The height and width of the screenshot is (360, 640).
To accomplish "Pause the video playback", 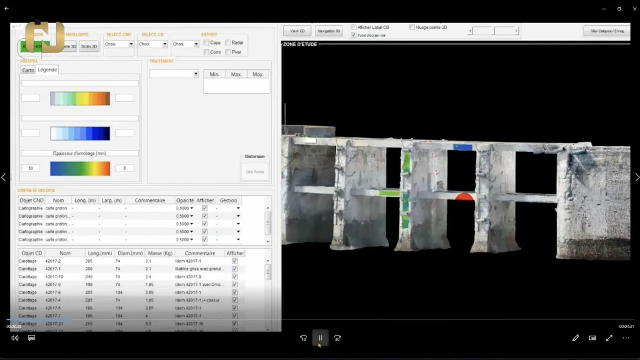I will (x=320, y=338).
